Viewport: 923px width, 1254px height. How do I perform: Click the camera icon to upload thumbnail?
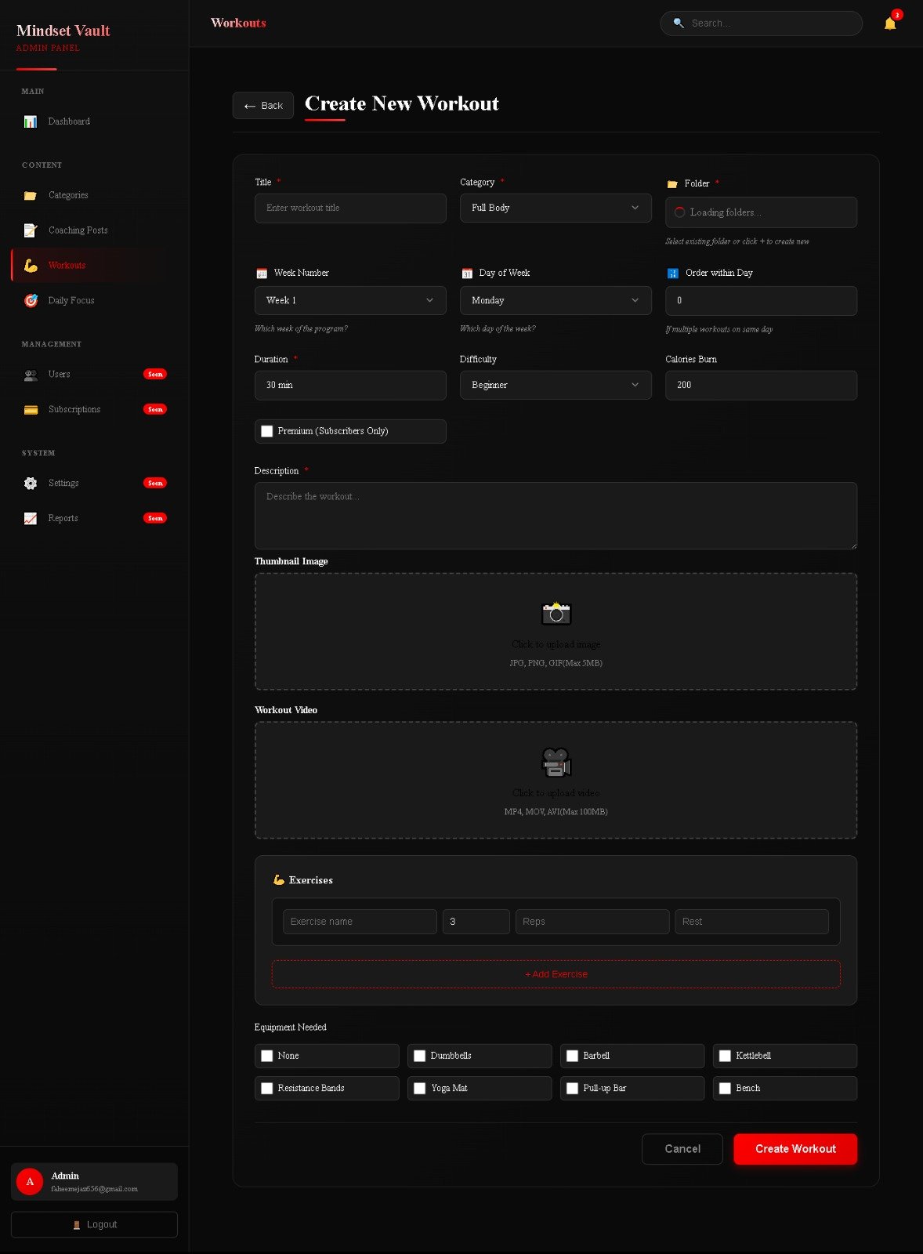(556, 614)
